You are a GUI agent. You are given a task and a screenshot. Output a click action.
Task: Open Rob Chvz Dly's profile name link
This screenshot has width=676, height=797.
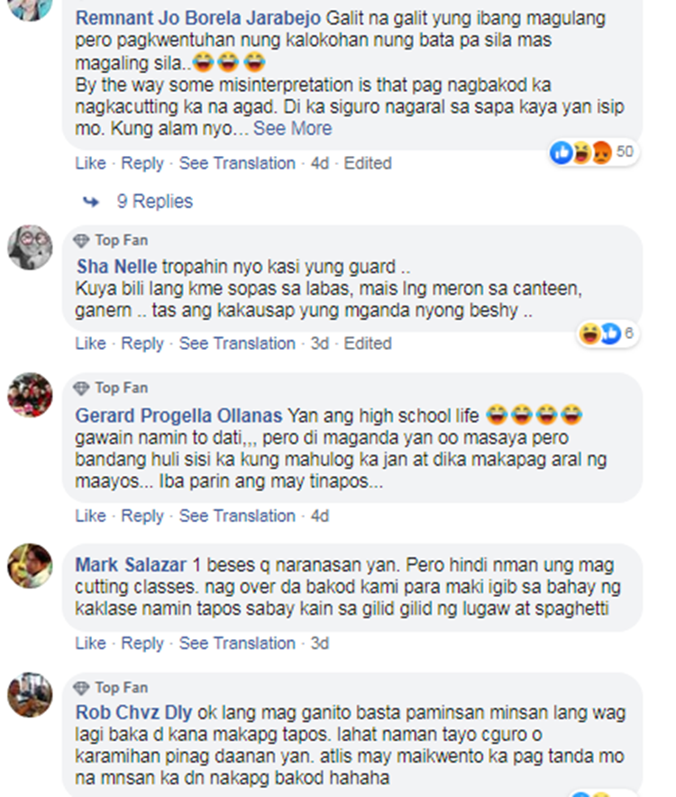tap(133, 712)
